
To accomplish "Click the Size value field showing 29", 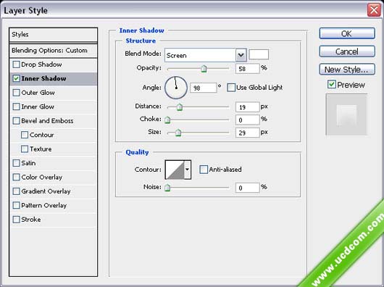I will [x=247, y=133].
